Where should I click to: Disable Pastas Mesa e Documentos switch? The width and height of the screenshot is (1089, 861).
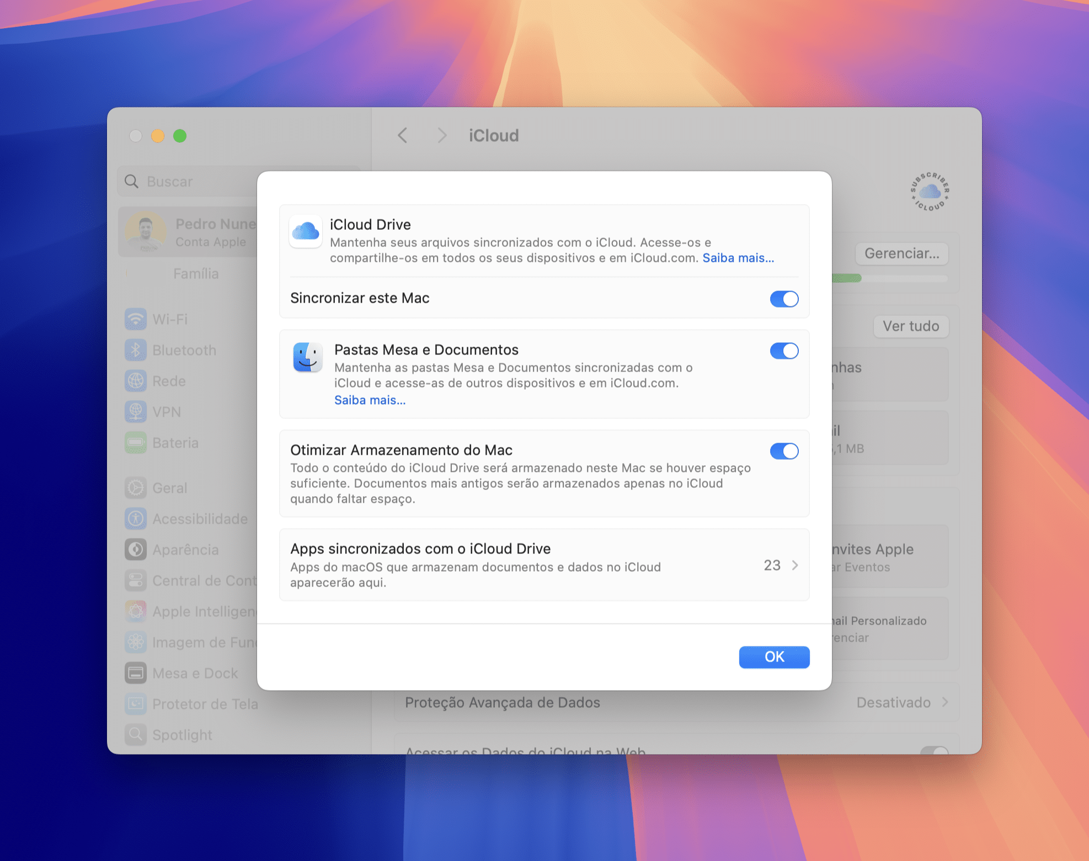(784, 351)
